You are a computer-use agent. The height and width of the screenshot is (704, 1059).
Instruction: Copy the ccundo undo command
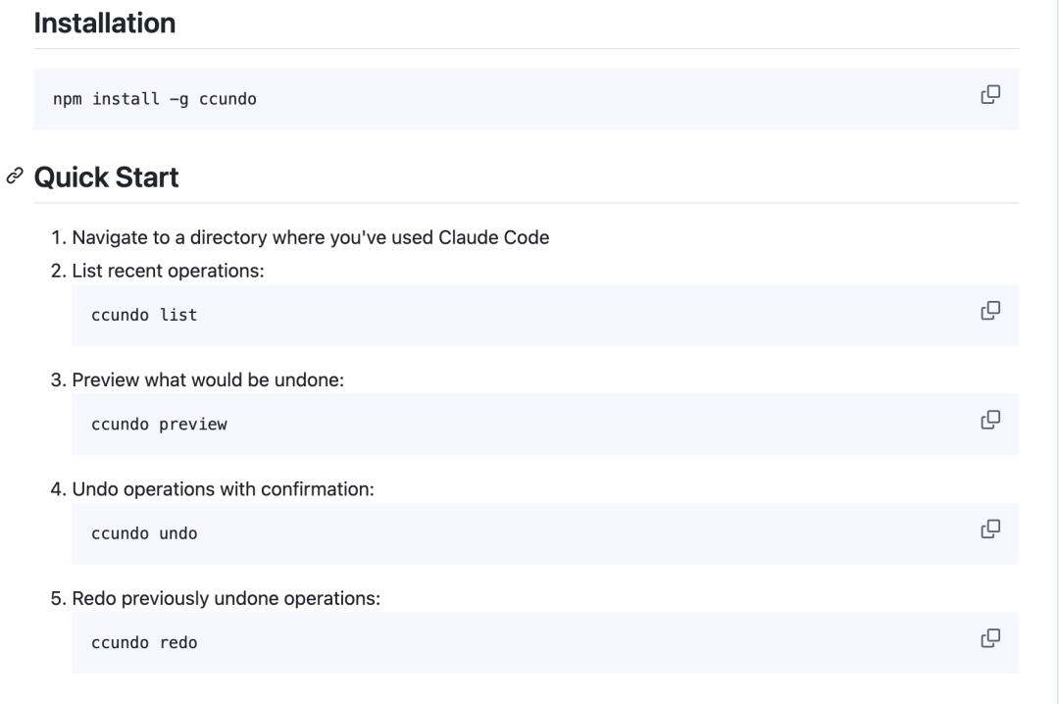990,529
